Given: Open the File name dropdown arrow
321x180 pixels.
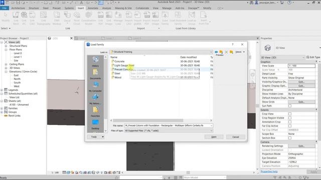Looking at the screenshot, I should (211, 125).
